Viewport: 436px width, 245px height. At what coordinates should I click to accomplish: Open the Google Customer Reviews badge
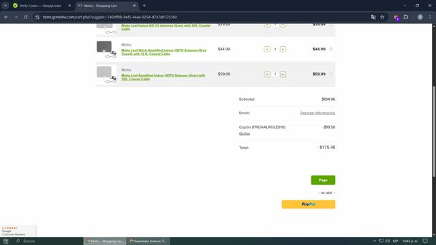pos(18,231)
